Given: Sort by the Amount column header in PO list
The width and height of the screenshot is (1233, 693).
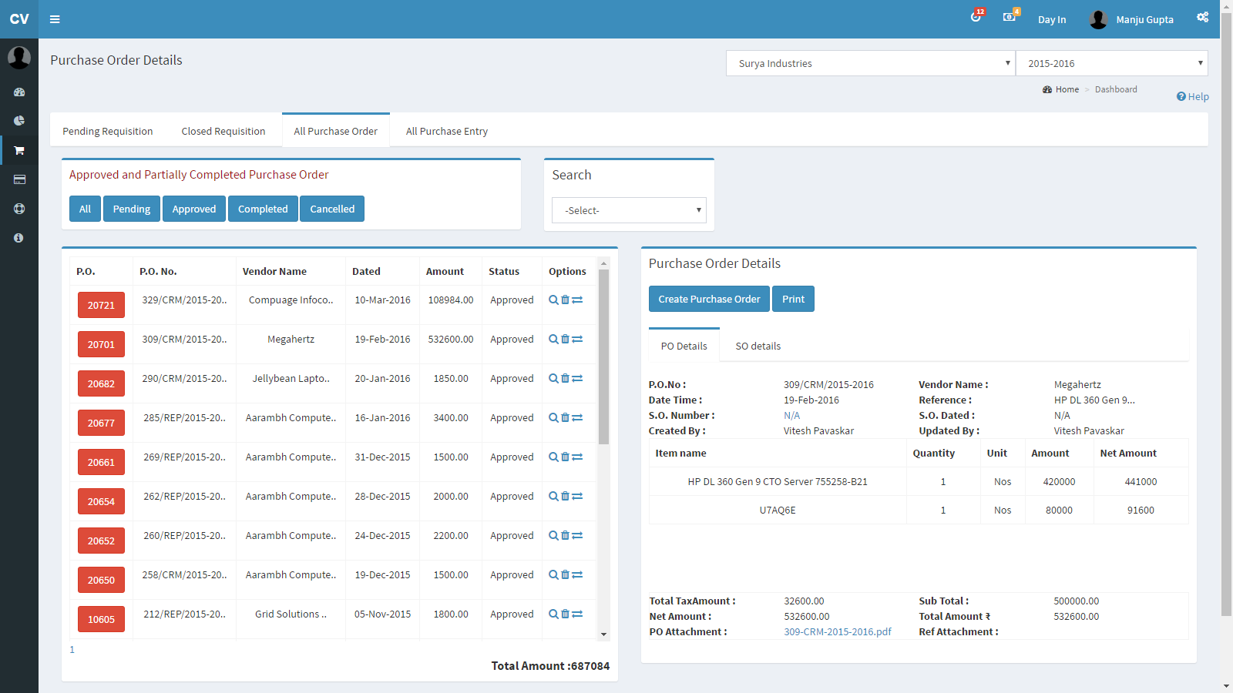Looking at the screenshot, I should pos(445,271).
